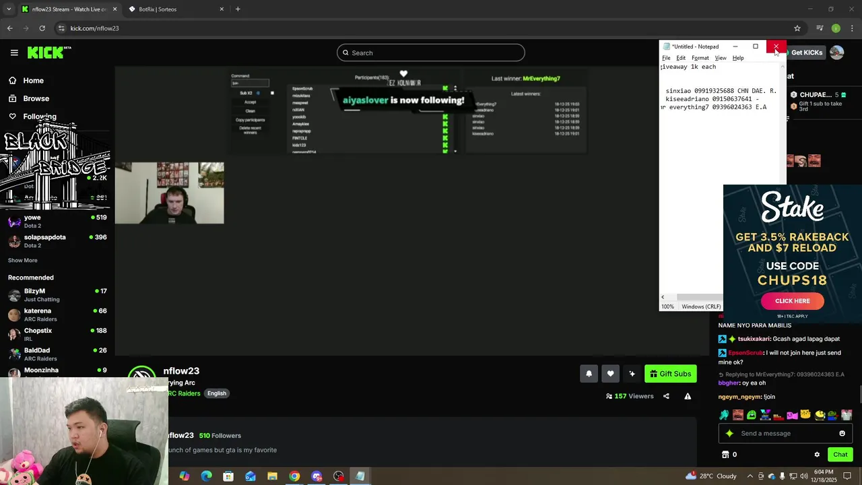Open Notepad Edit menu
This screenshot has width=862, height=485.
(681, 58)
